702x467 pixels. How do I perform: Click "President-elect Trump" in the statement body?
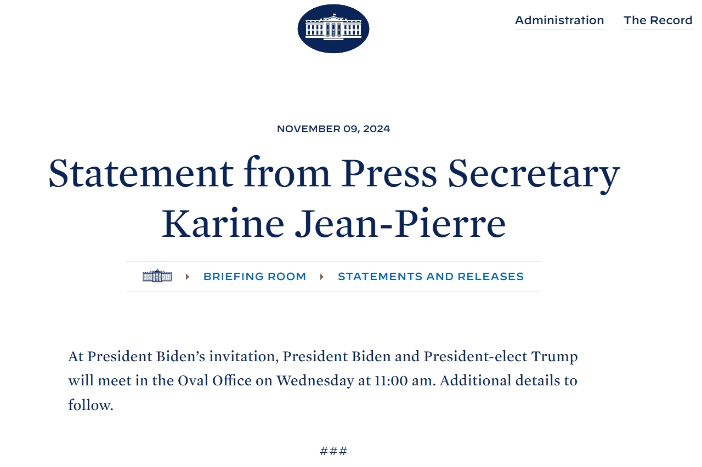coord(501,357)
